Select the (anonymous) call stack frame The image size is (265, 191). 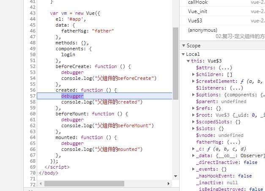(x=222, y=32)
